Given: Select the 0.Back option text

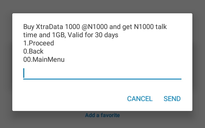Looking at the screenshot, I should coord(33,51).
